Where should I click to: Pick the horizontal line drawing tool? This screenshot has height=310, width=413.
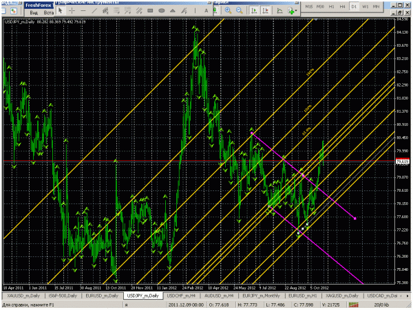point(83,11)
